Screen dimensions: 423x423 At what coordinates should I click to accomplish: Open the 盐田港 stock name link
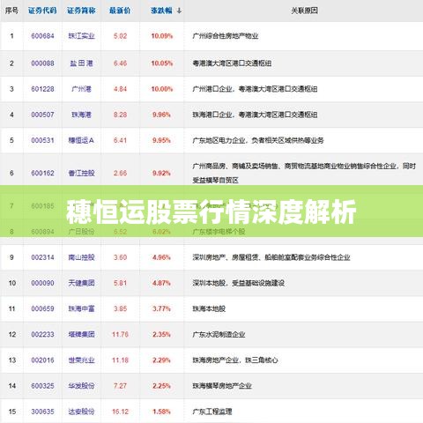pos(81,63)
